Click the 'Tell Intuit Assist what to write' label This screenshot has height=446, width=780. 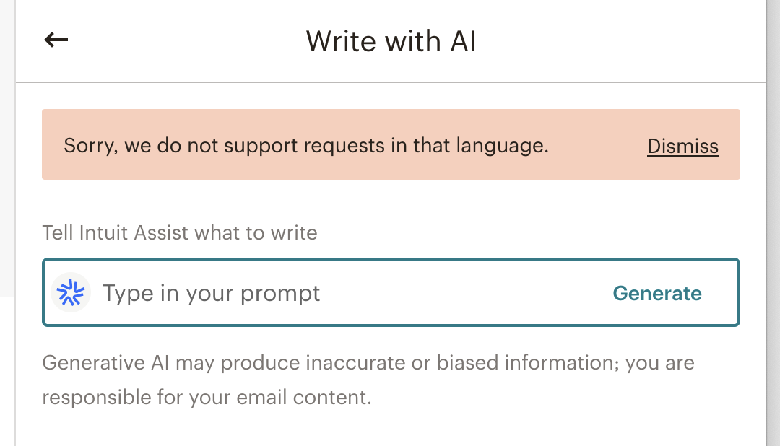pos(180,232)
